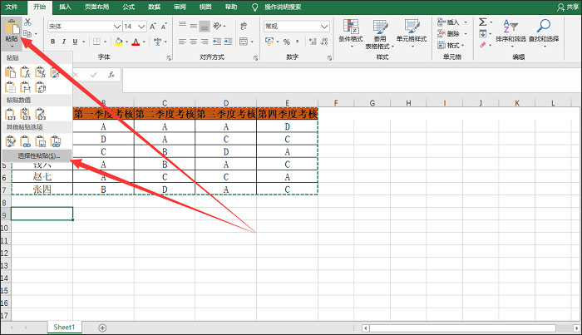Choose Paste Values & Number Formatting
Image resolution: width=582 pixels, height=335 pixels.
pyautogui.click(x=25, y=114)
